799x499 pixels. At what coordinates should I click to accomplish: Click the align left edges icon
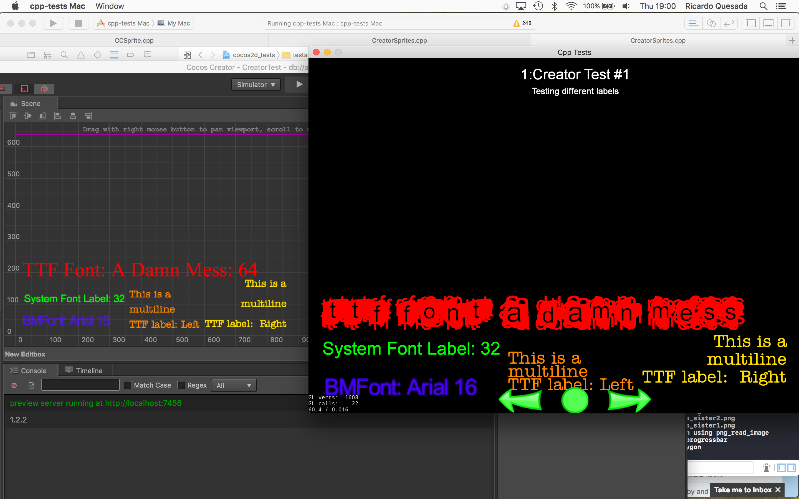(58, 116)
